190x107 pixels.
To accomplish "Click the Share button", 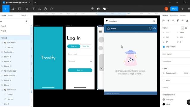I will pyautogui.click(x=174, y=9).
